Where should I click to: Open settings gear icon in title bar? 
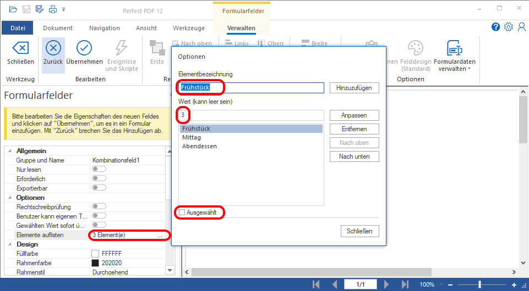[508, 27]
